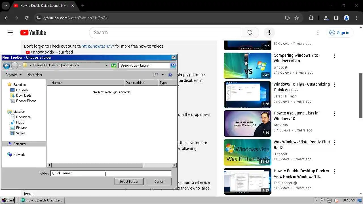363x204 pixels.
Task: Open the YouTube hamburger guide menu
Action: [x=10, y=33]
